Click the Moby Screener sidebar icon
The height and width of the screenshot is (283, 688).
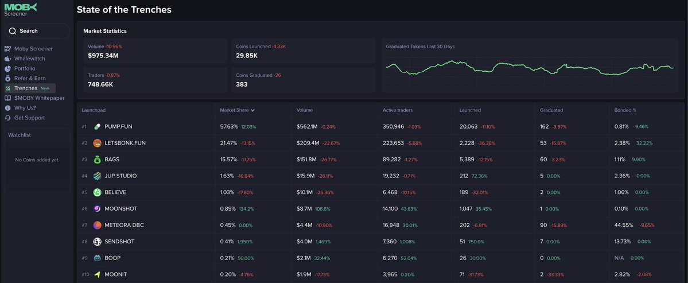point(7,49)
